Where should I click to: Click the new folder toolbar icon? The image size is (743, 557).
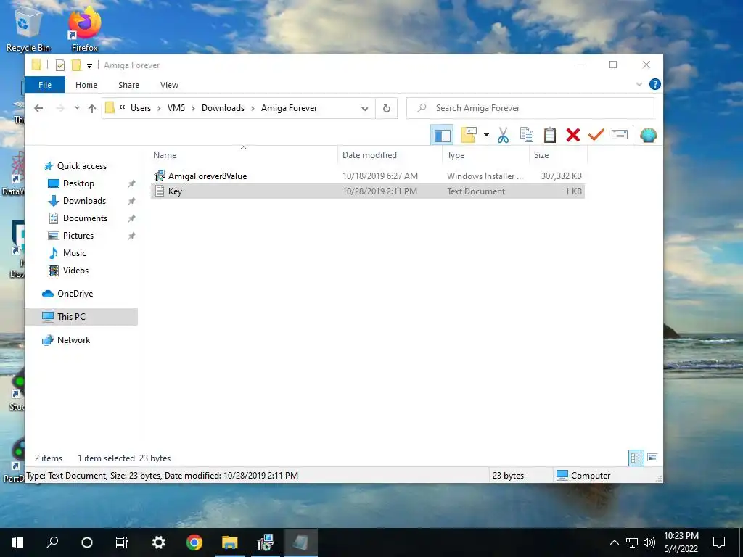(469, 135)
